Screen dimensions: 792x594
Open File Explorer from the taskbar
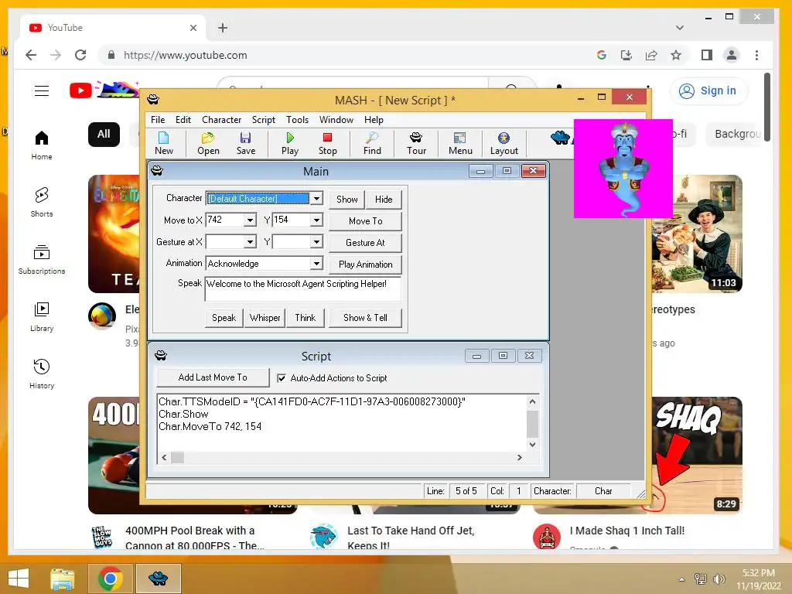[63, 579]
